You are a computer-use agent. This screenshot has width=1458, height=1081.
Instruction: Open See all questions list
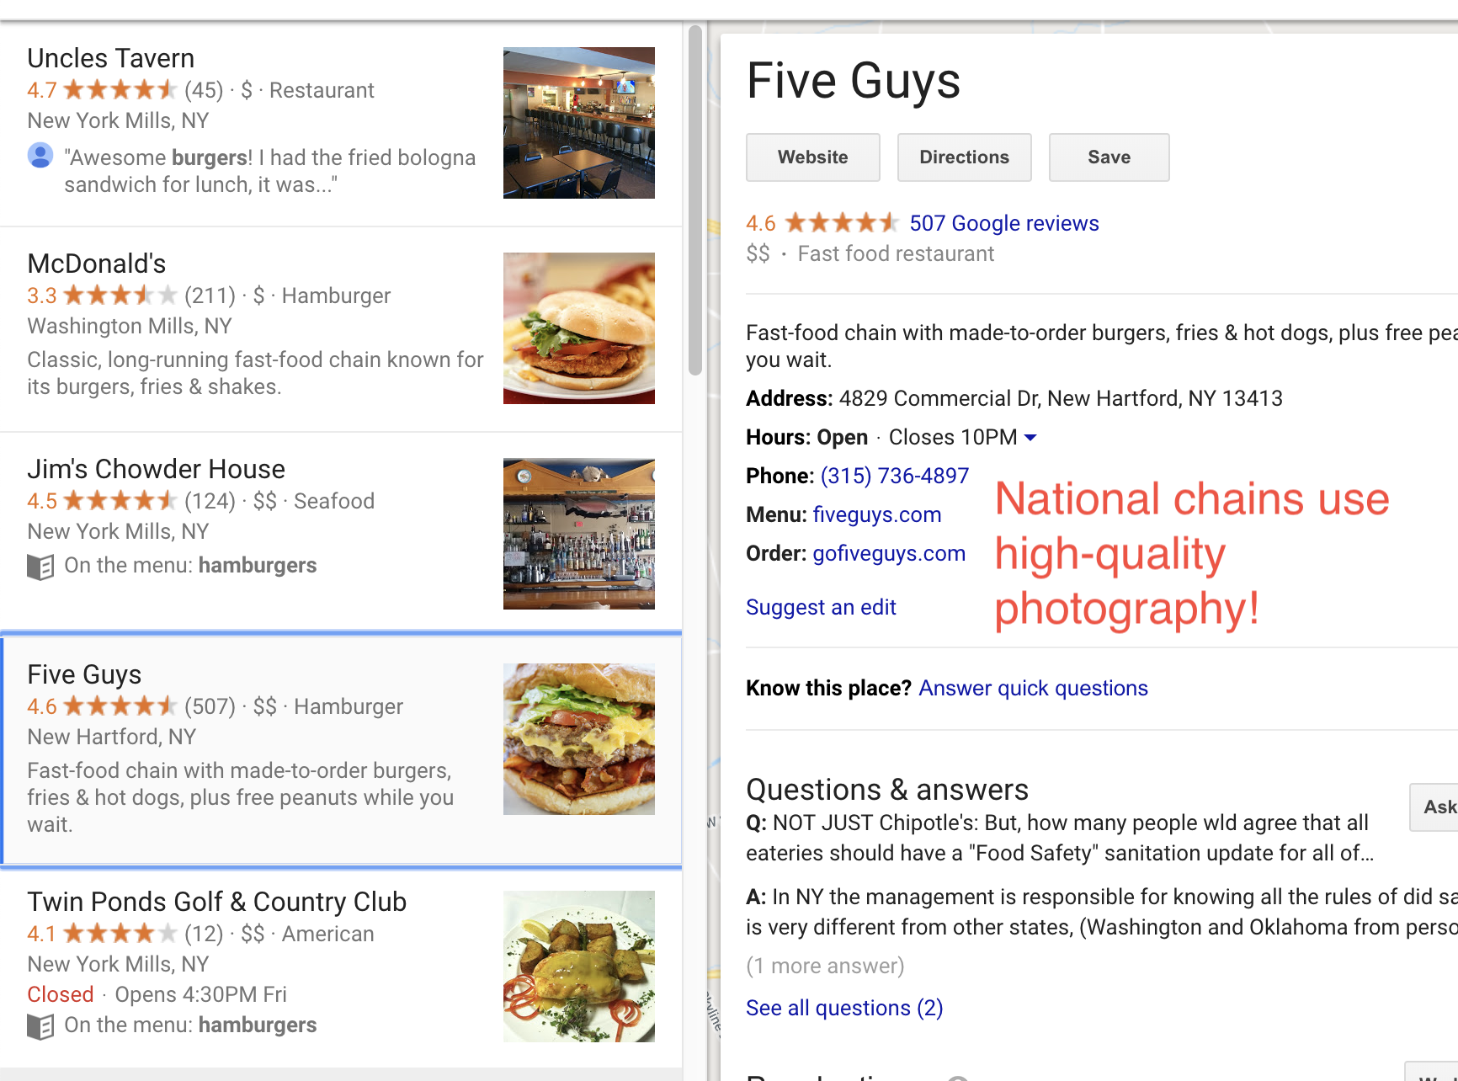(844, 1007)
